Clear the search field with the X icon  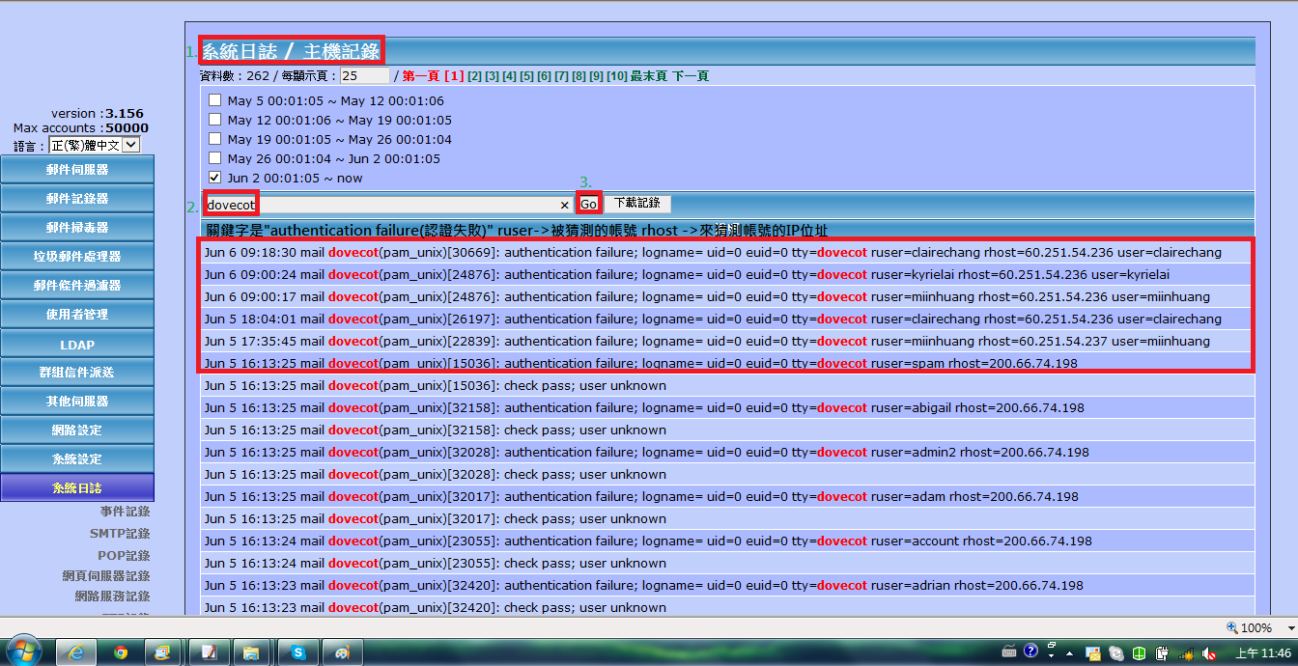(565, 205)
